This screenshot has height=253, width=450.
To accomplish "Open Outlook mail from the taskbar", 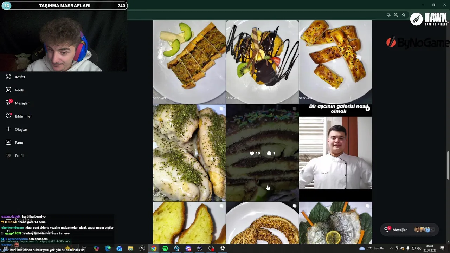I will [119, 248].
